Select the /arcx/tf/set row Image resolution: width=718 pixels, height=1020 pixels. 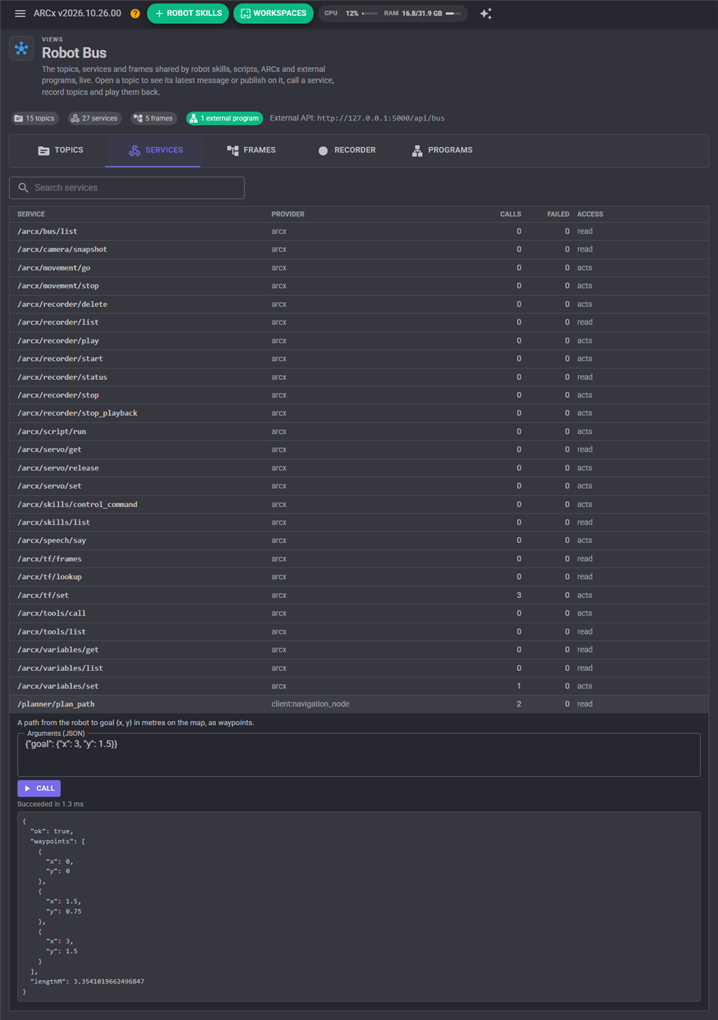pyautogui.click(x=359, y=595)
